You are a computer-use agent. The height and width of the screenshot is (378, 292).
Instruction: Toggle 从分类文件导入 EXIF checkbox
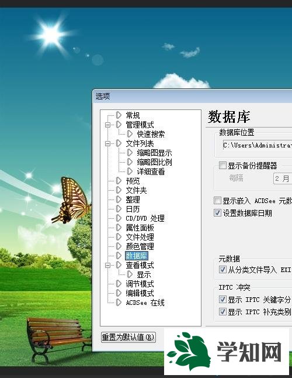(223, 269)
